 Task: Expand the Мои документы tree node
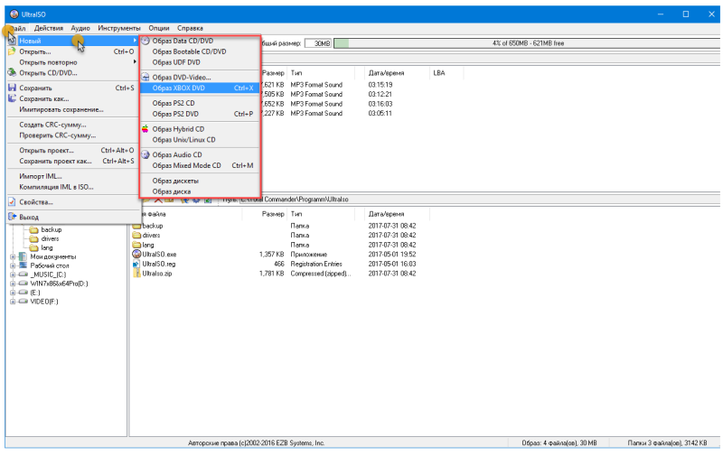coord(13,256)
